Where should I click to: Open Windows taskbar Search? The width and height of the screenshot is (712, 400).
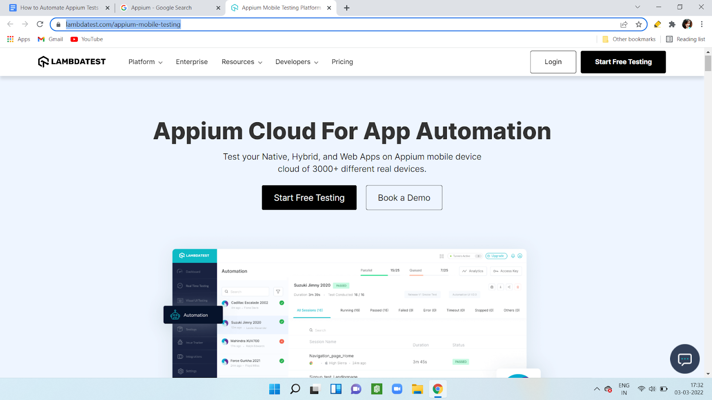(295, 389)
